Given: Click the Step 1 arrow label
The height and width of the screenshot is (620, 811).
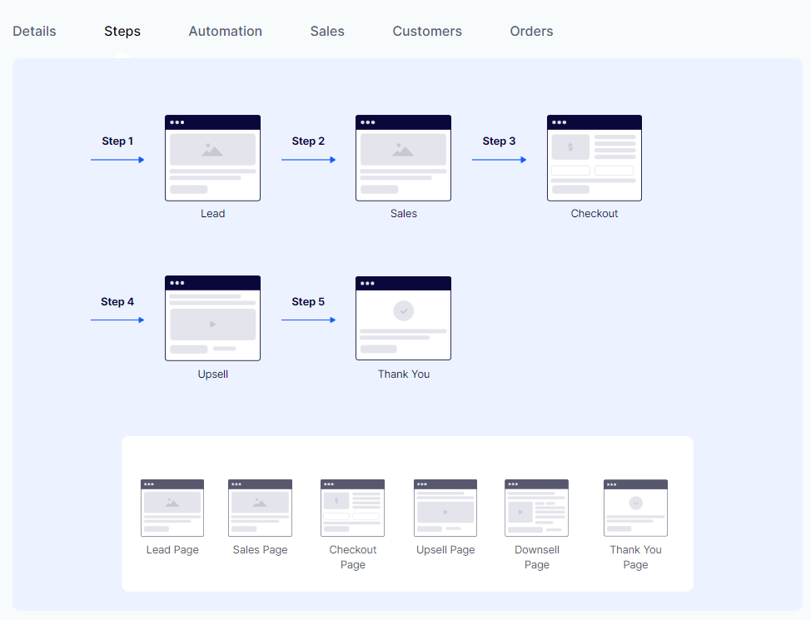Looking at the screenshot, I should (117, 141).
